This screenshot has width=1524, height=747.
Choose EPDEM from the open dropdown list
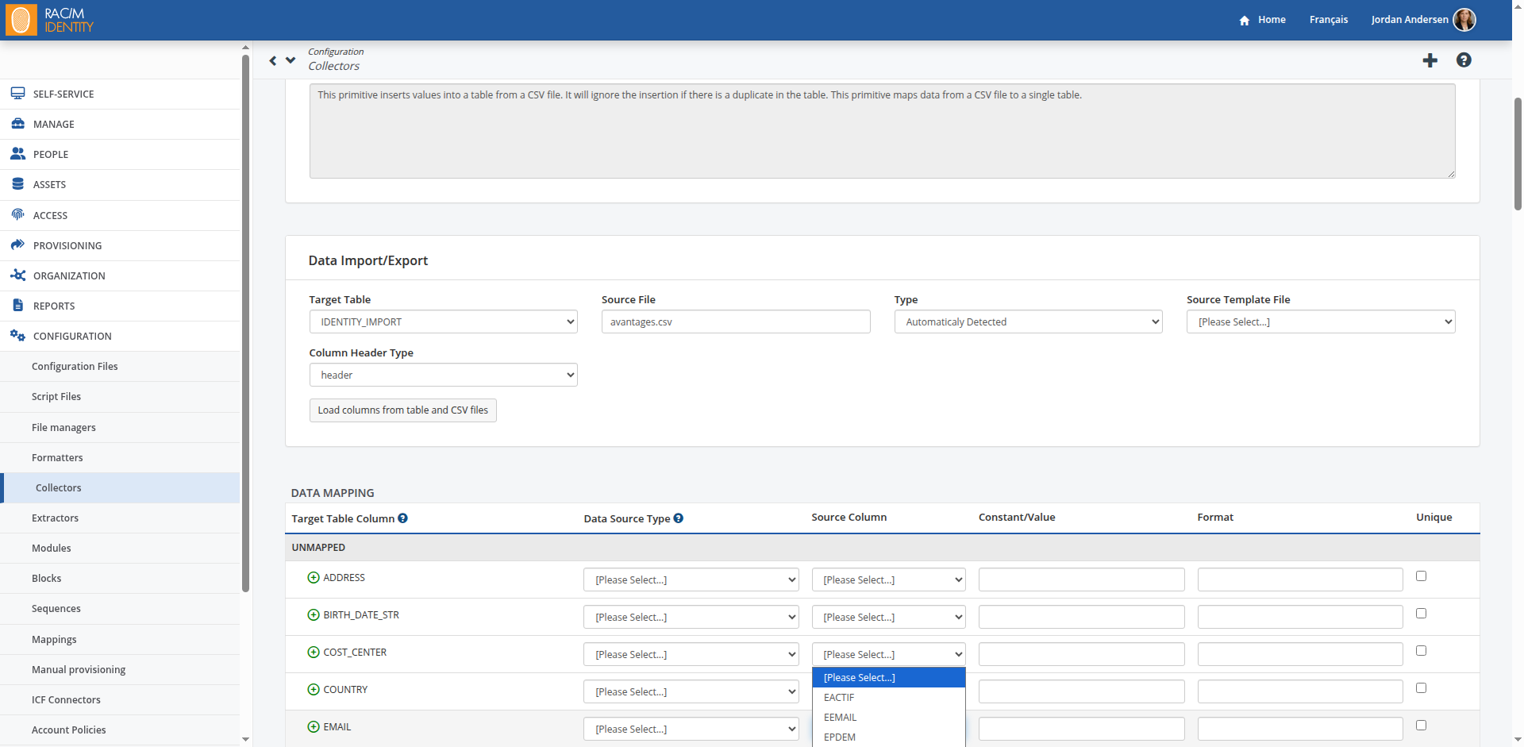888,737
